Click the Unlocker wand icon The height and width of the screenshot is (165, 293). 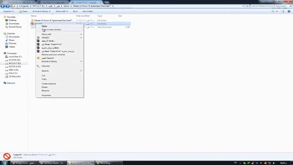[x=38, y=66]
